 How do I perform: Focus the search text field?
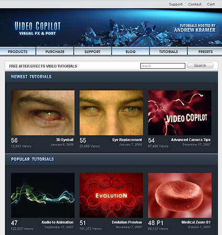(x=163, y=66)
